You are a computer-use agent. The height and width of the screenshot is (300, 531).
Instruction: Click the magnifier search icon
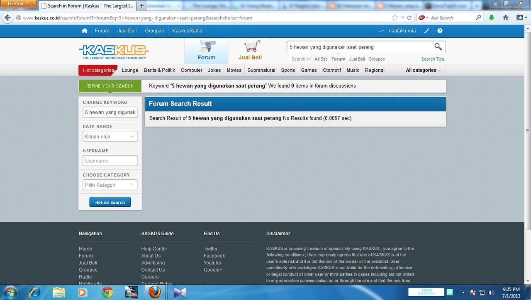(x=438, y=46)
